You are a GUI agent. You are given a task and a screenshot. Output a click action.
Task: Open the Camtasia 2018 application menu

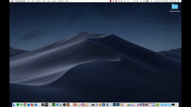20,1
